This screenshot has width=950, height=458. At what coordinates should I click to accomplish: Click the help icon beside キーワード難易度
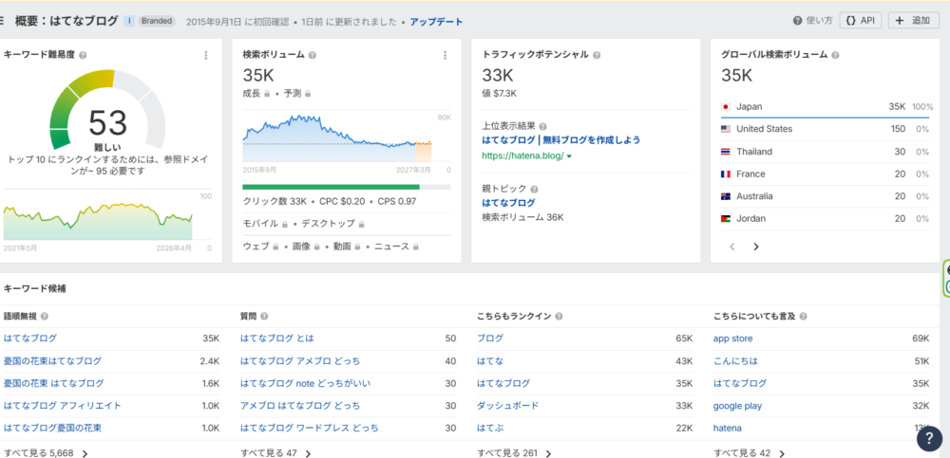85,55
